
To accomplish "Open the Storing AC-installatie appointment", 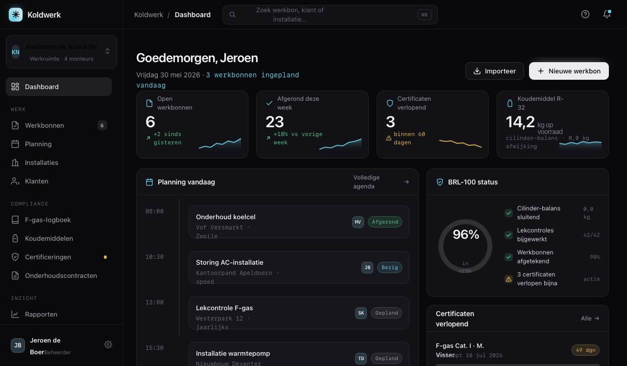I will pyautogui.click(x=299, y=267).
